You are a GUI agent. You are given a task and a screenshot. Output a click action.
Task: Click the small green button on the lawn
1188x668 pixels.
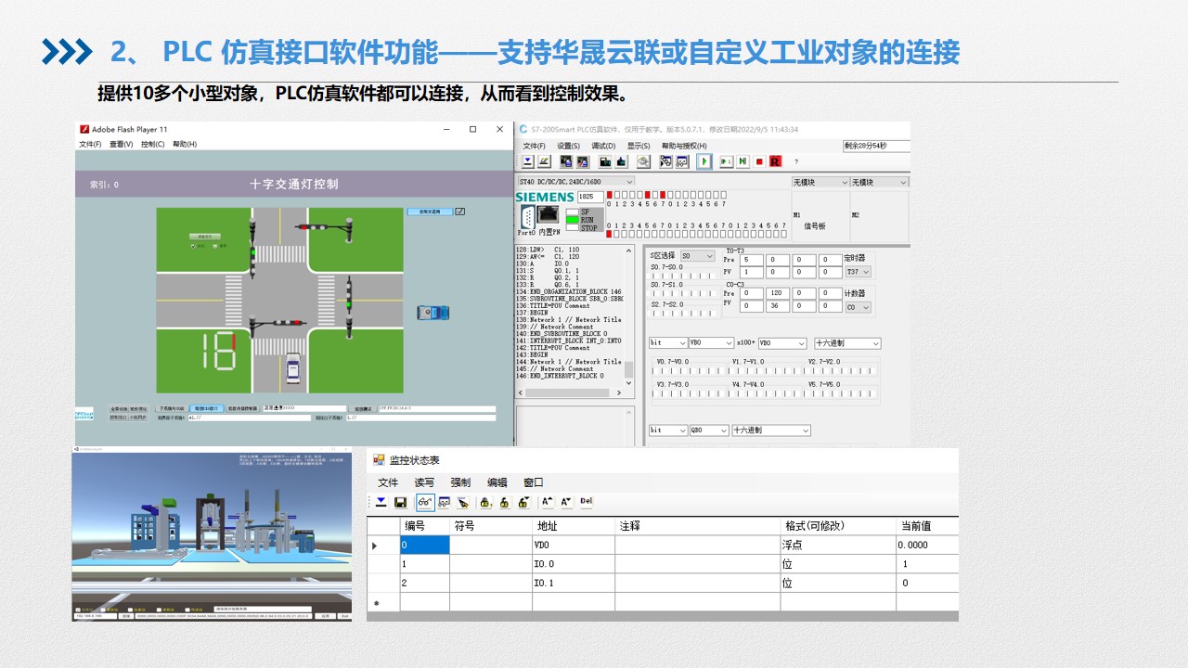point(205,237)
